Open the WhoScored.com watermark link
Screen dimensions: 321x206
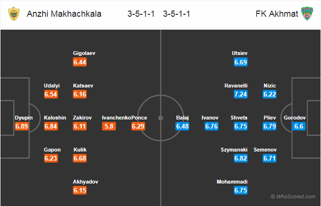tap(293, 196)
